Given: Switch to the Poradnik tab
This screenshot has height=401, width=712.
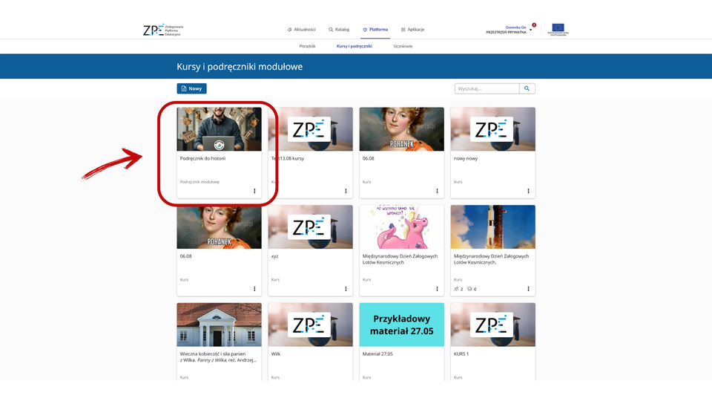Looking at the screenshot, I should tap(307, 46).
